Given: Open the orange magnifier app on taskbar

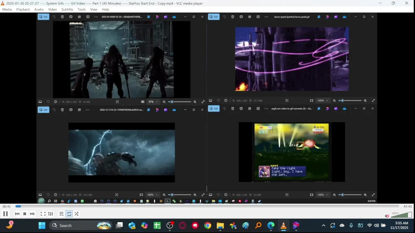Looking at the screenshot, I should pos(258,226).
